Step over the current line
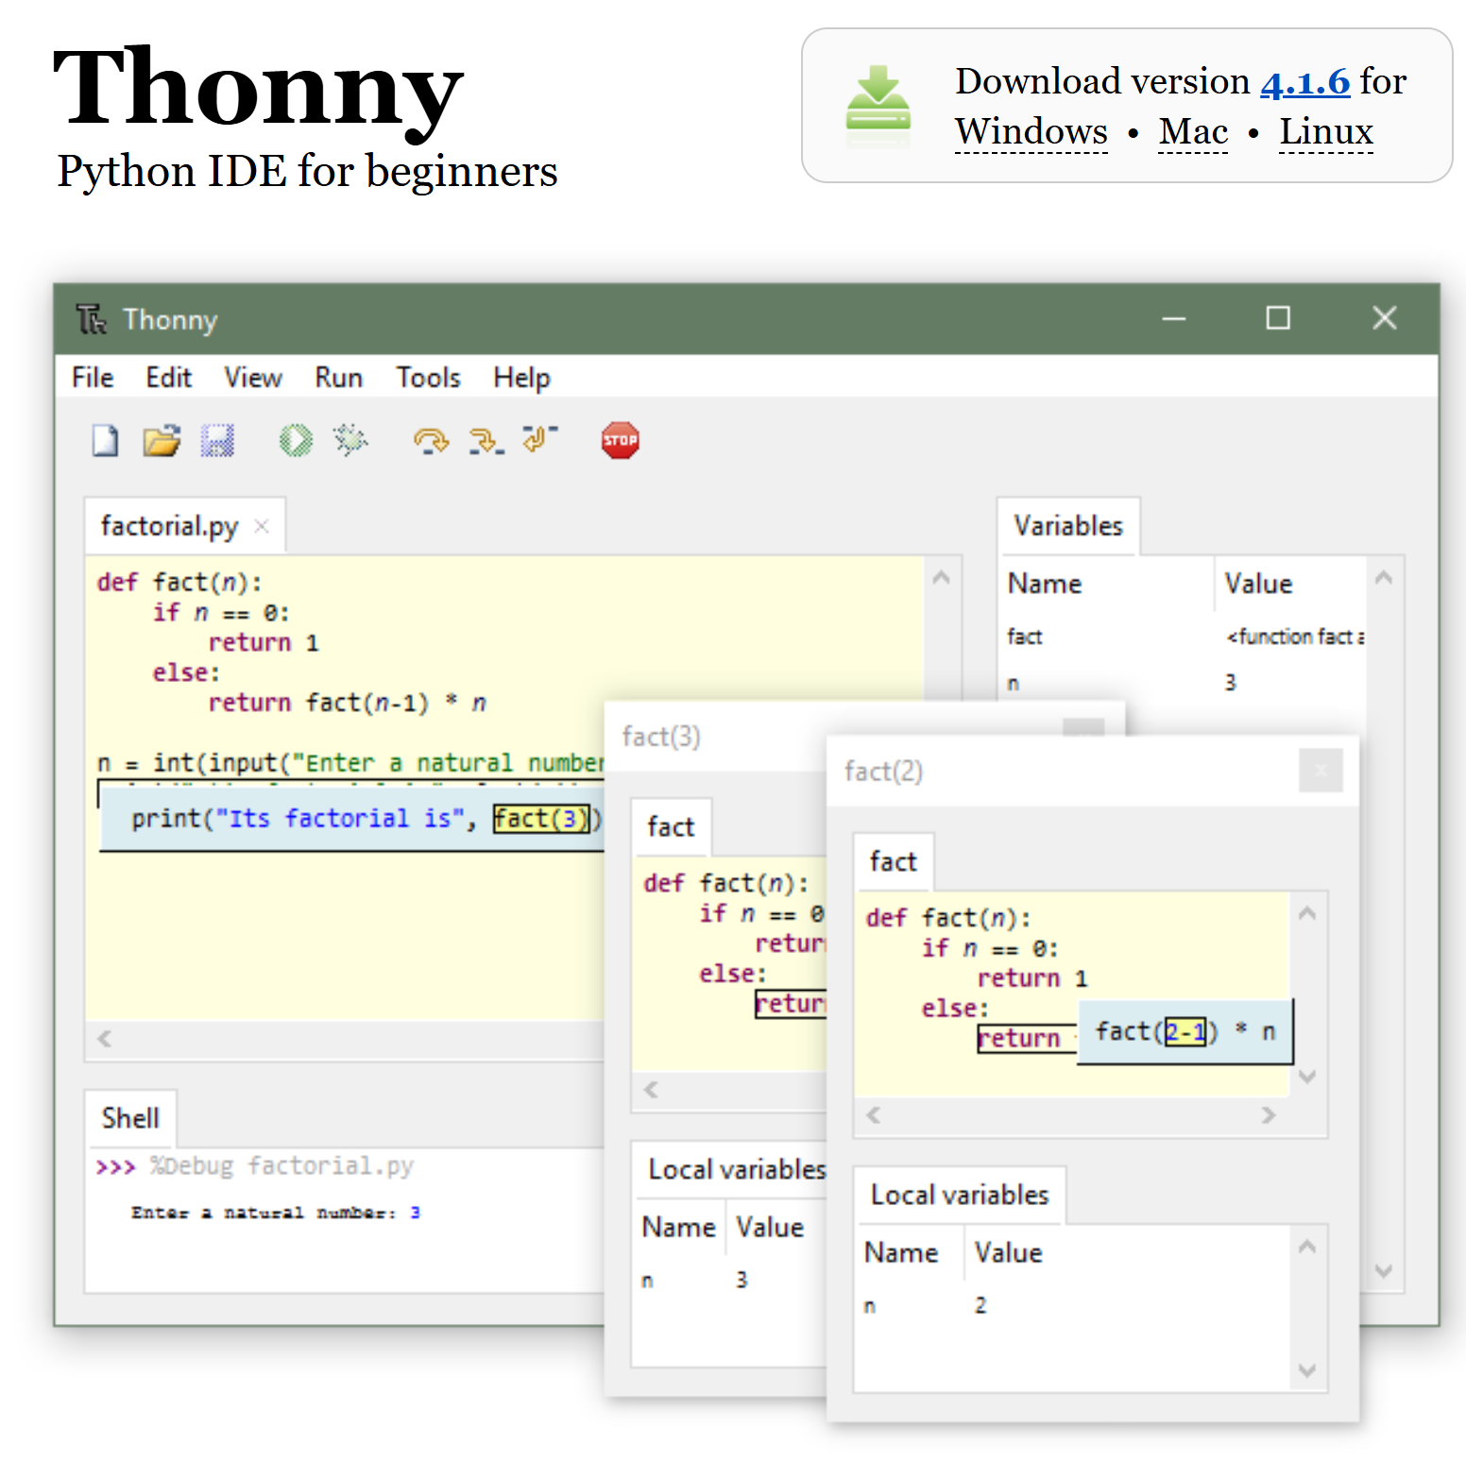The width and height of the screenshot is (1466, 1478). click(x=430, y=440)
